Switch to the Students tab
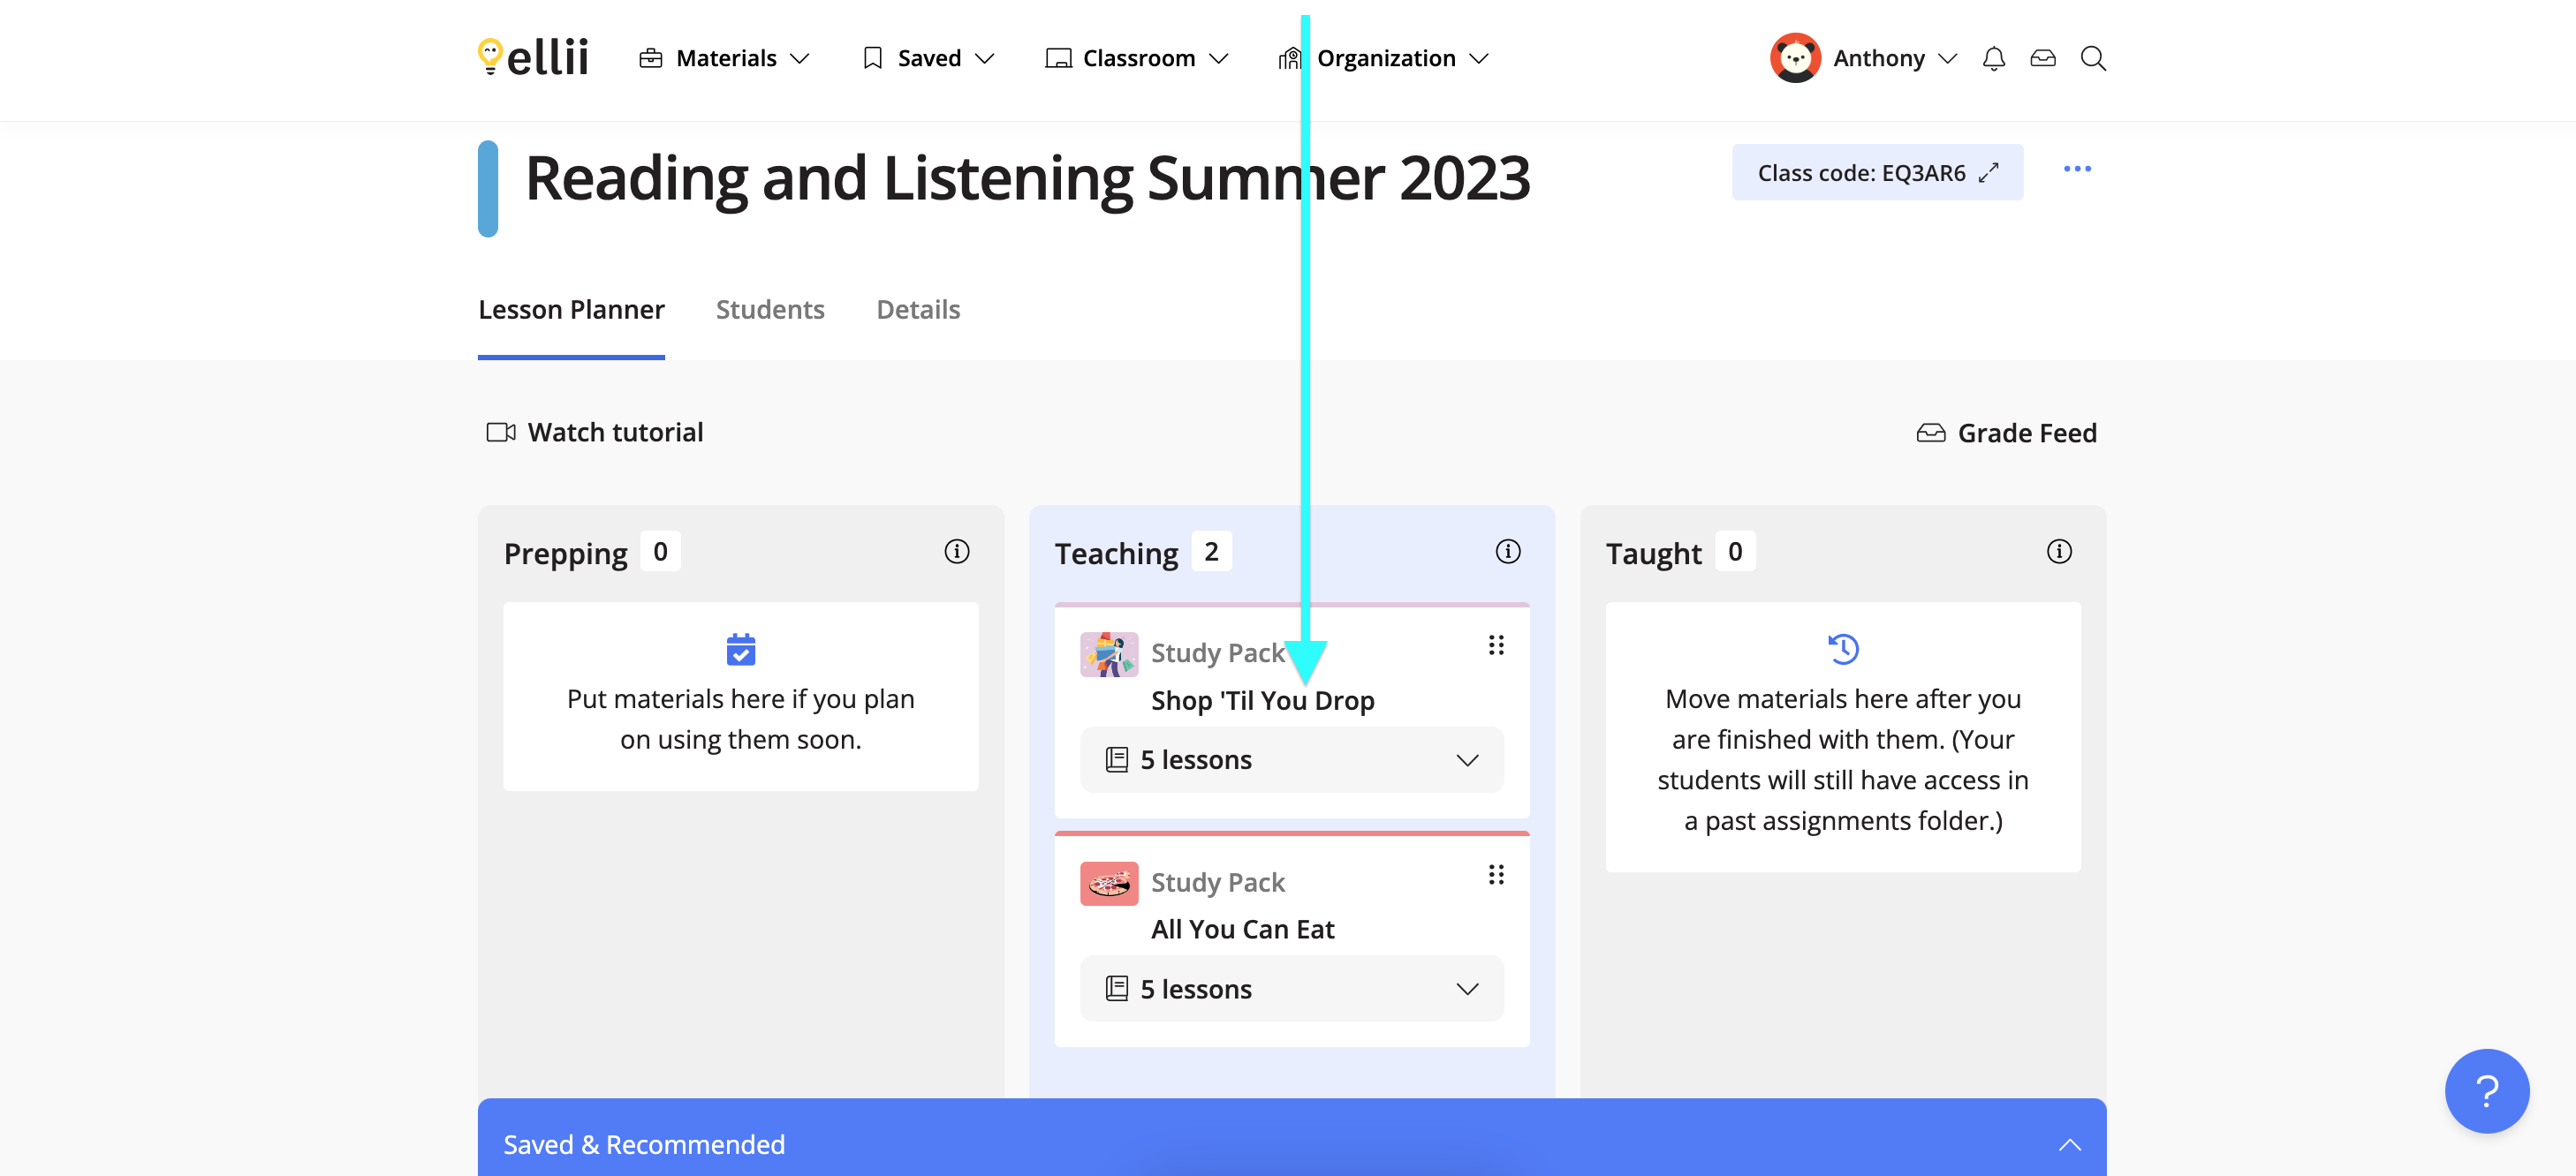Screen dimensions: 2576x1176 click(770, 310)
